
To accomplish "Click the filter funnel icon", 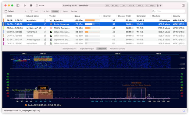I will point(31,11).
